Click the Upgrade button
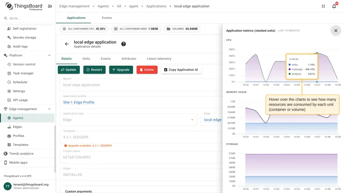 pos(121,70)
